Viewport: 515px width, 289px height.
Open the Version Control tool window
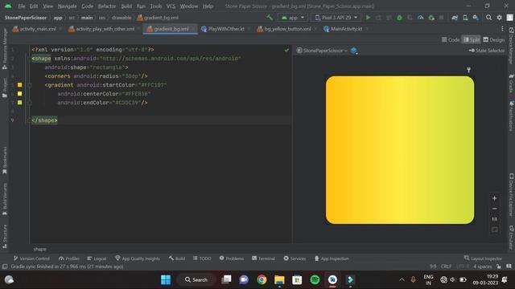tap(31, 258)
